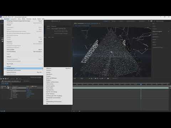Open Text preferences in the submenu
The image size is (171, 128).
(58, 100)
